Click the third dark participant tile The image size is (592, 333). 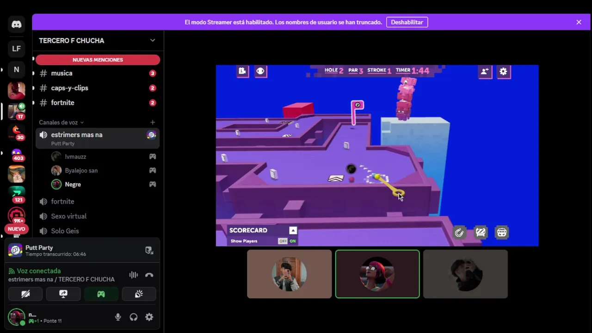[x=465, y=274]
